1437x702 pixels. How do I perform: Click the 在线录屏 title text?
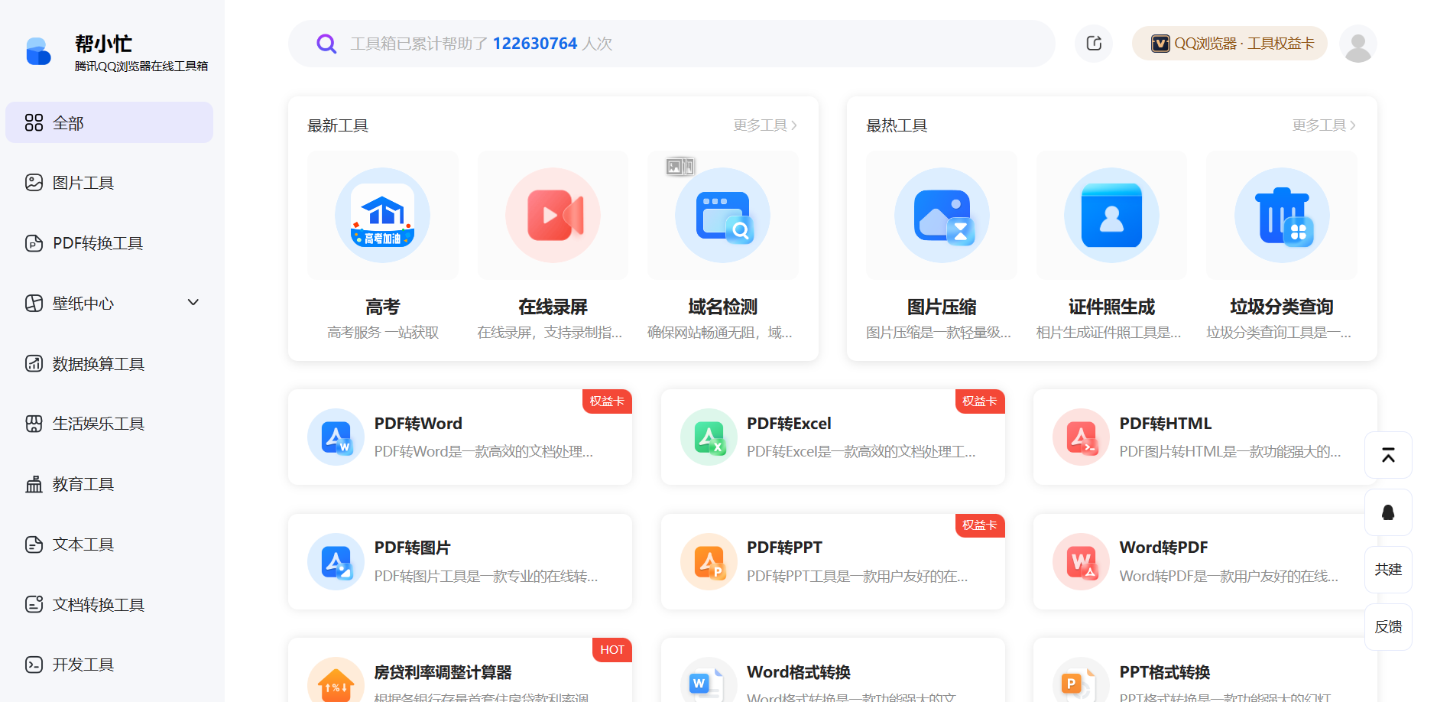tap(553, 307)
